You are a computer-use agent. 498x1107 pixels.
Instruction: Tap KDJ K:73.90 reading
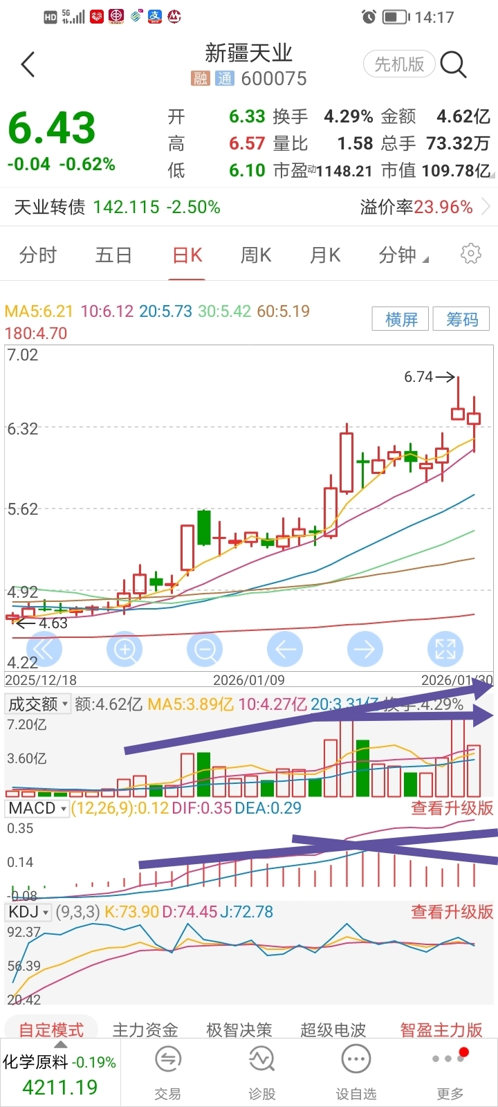131,912
